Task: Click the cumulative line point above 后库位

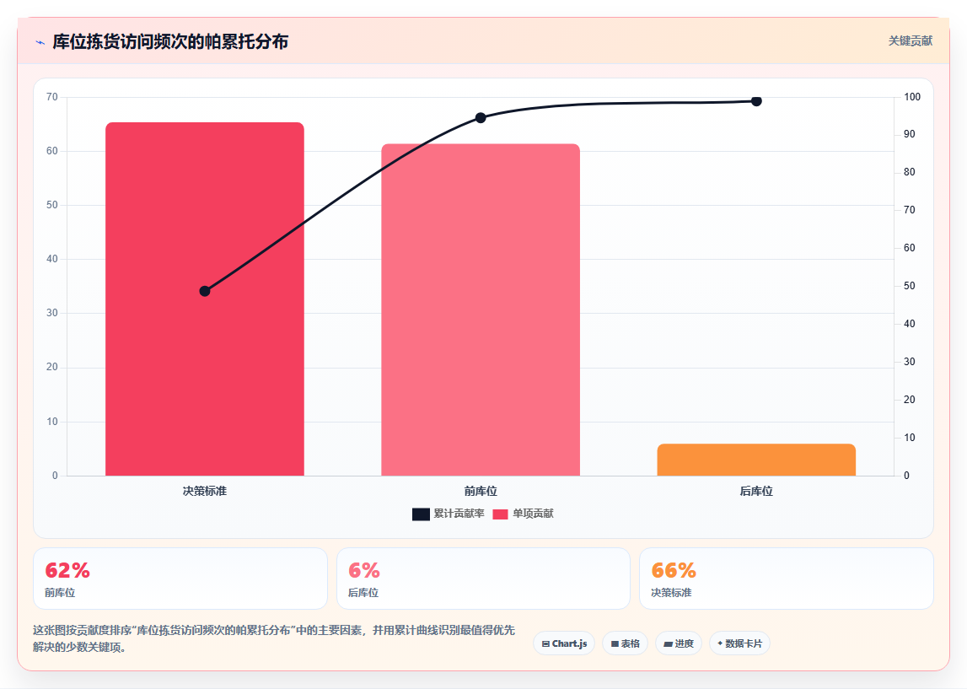Action: [x=756, y=101]
